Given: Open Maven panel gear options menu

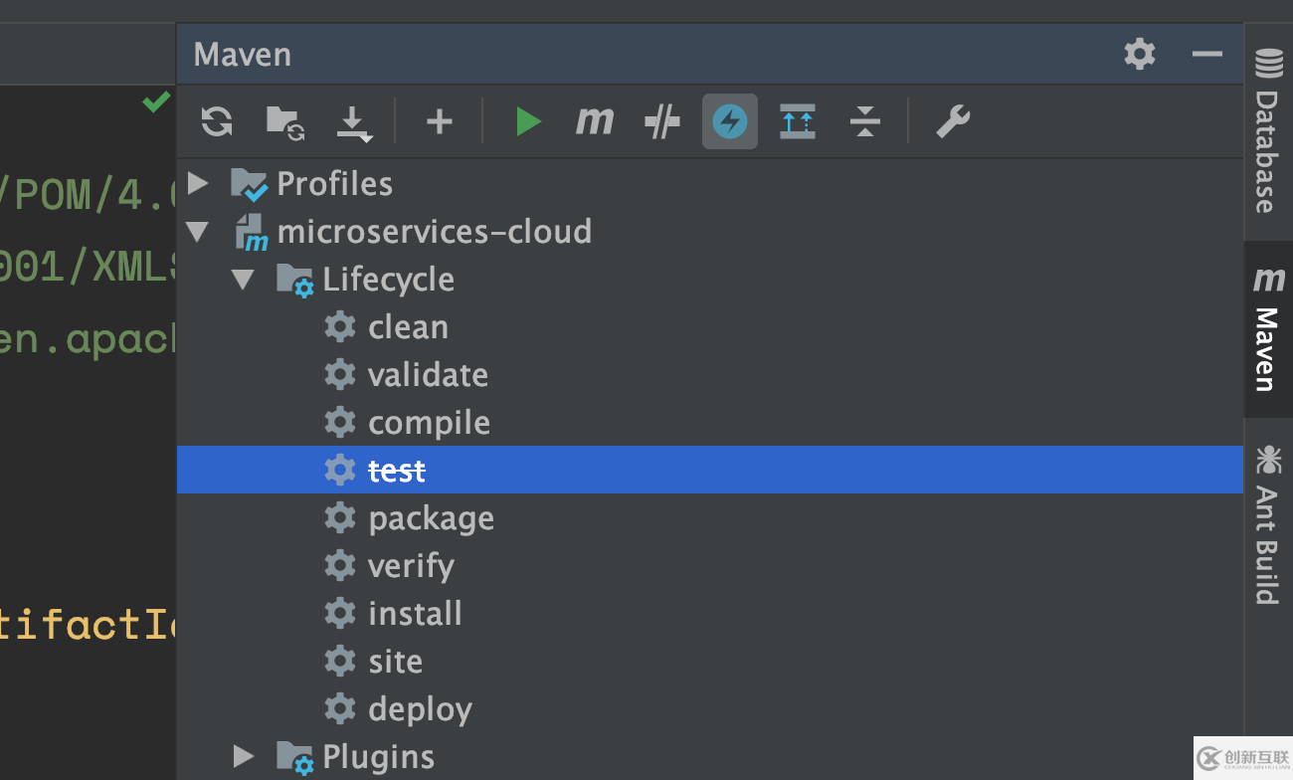Looking at the screenshot, I should coord(1140,54).
